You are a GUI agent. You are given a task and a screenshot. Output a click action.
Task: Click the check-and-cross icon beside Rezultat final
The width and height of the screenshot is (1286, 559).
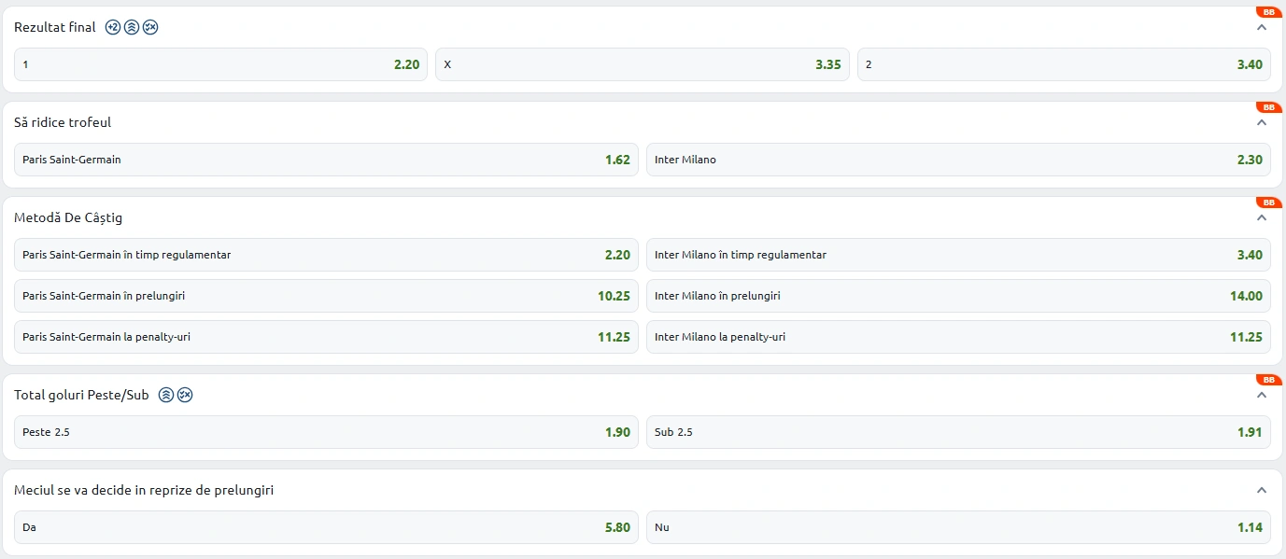(x=150, y=27)
